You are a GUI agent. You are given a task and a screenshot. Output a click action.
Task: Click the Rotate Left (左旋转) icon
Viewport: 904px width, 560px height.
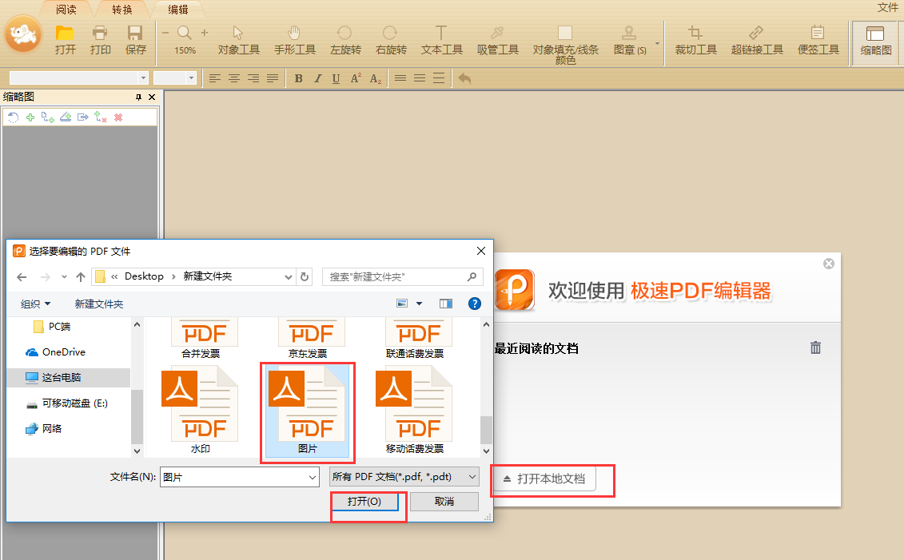point(344,40)
